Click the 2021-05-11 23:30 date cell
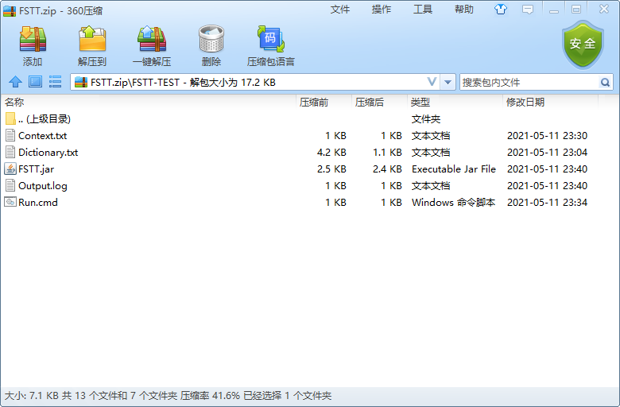620x407 pixels. [547, 136]
